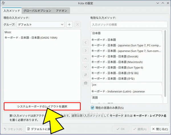171x136 pixels.
Task: Click the add group plus icon
Action: [x=69, y=25]
